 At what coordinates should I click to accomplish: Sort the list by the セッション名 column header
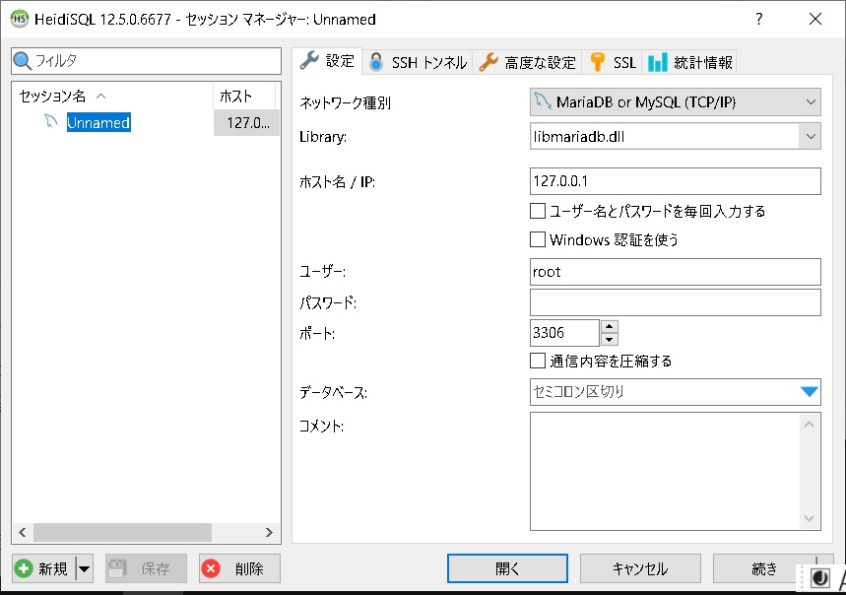click(112, 96)
